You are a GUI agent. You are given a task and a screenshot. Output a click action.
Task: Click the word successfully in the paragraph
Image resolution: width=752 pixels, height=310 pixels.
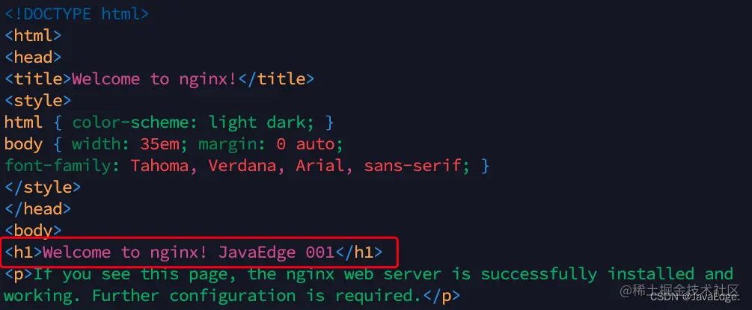coord(539,274)
